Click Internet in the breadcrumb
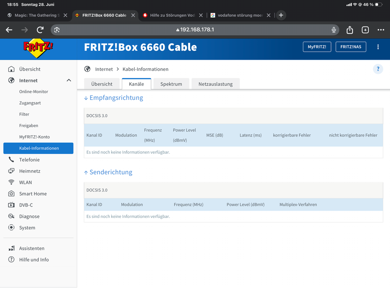 pyautogui.click(x=104, y=69)
